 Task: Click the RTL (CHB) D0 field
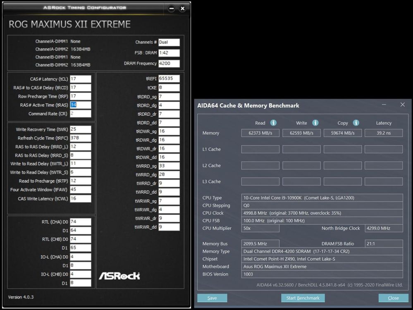(x=81, y=239)
